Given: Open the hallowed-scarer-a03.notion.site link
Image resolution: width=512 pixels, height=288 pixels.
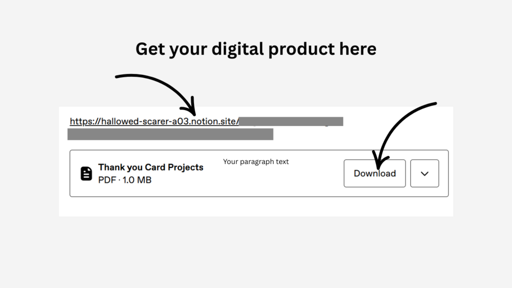Looking at the screenshot, I should tap(154, 121).
